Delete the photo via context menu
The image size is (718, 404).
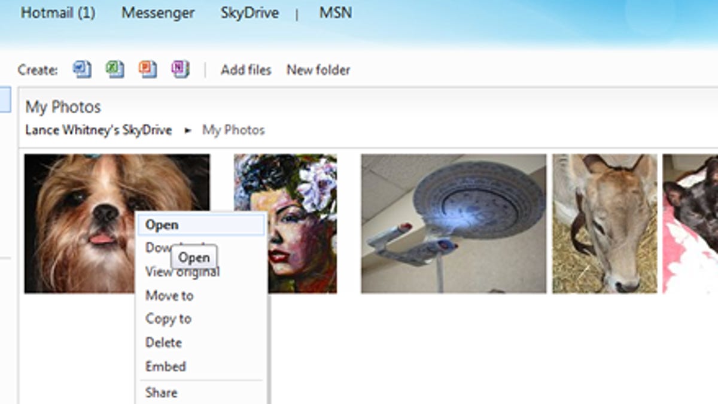(x=163, y=342)
